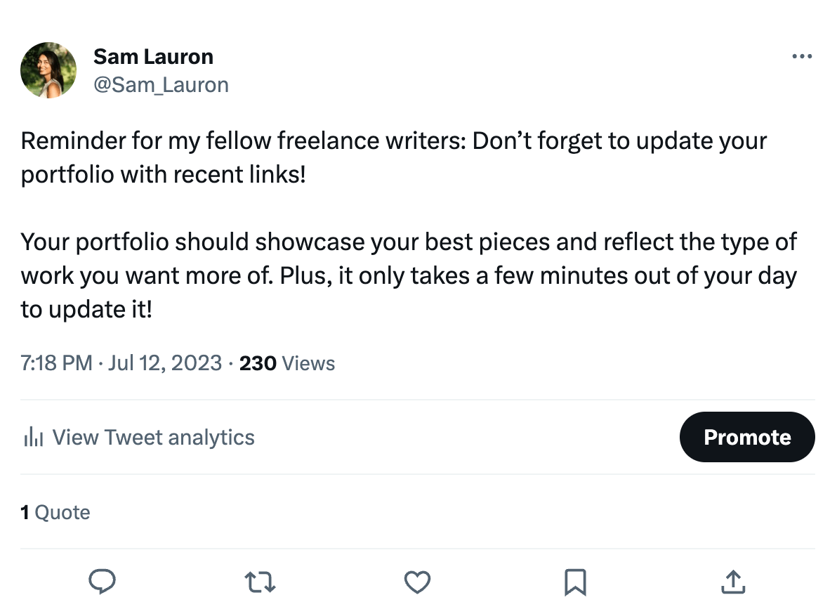This screenshot has width=837, height=614.
Task: Select the tweet body text
Action: tap(393, 225)
